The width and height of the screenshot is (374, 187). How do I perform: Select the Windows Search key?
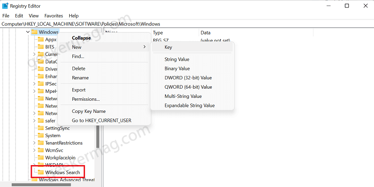[63, 172]
